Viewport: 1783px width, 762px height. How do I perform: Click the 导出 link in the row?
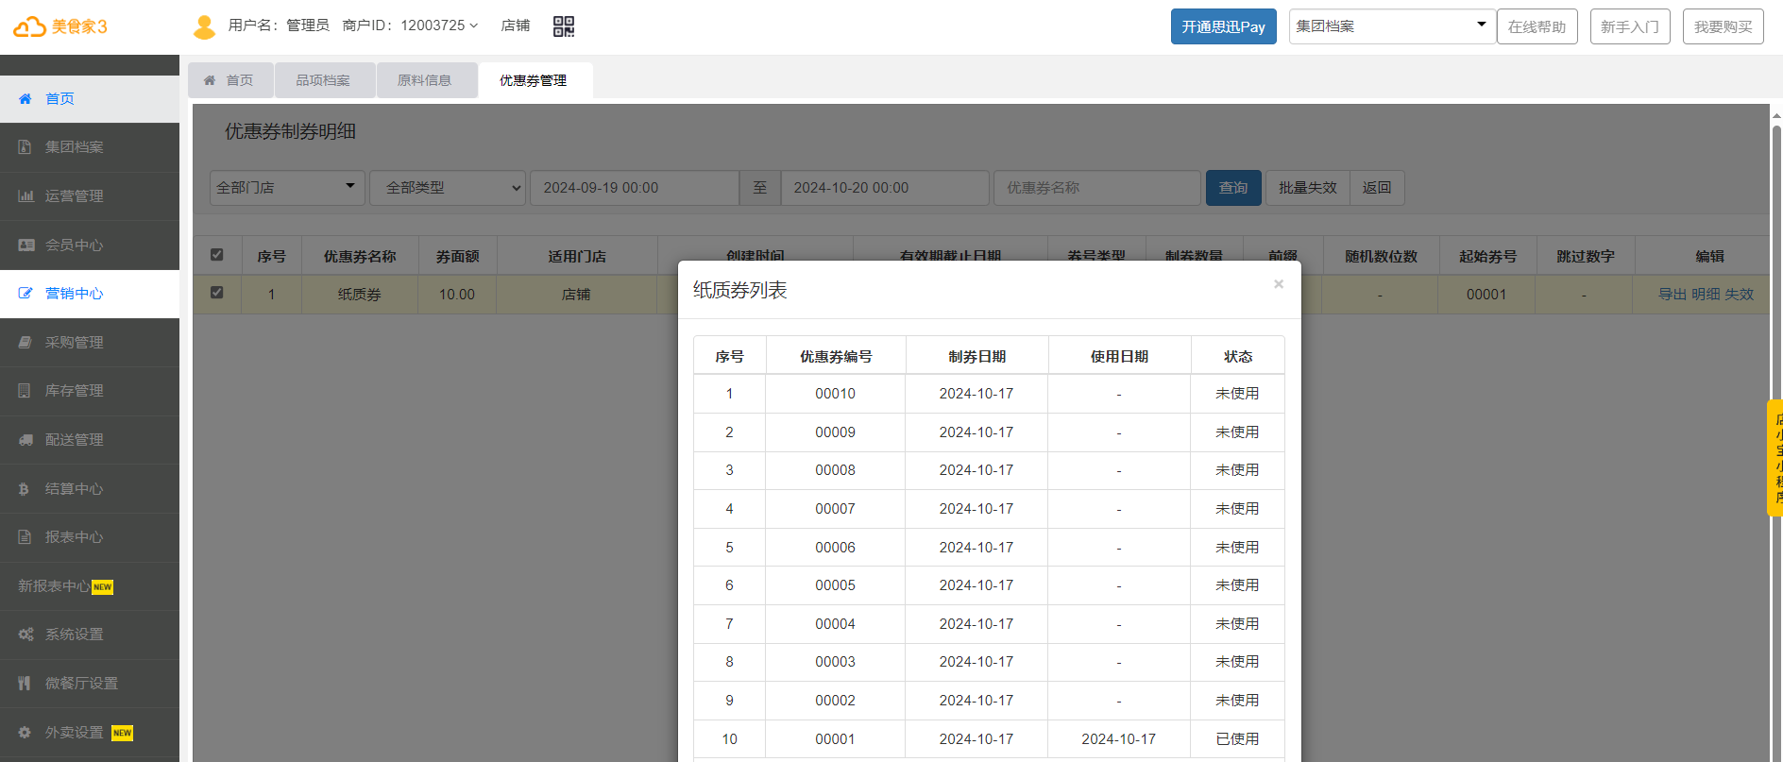(1673, 295)
